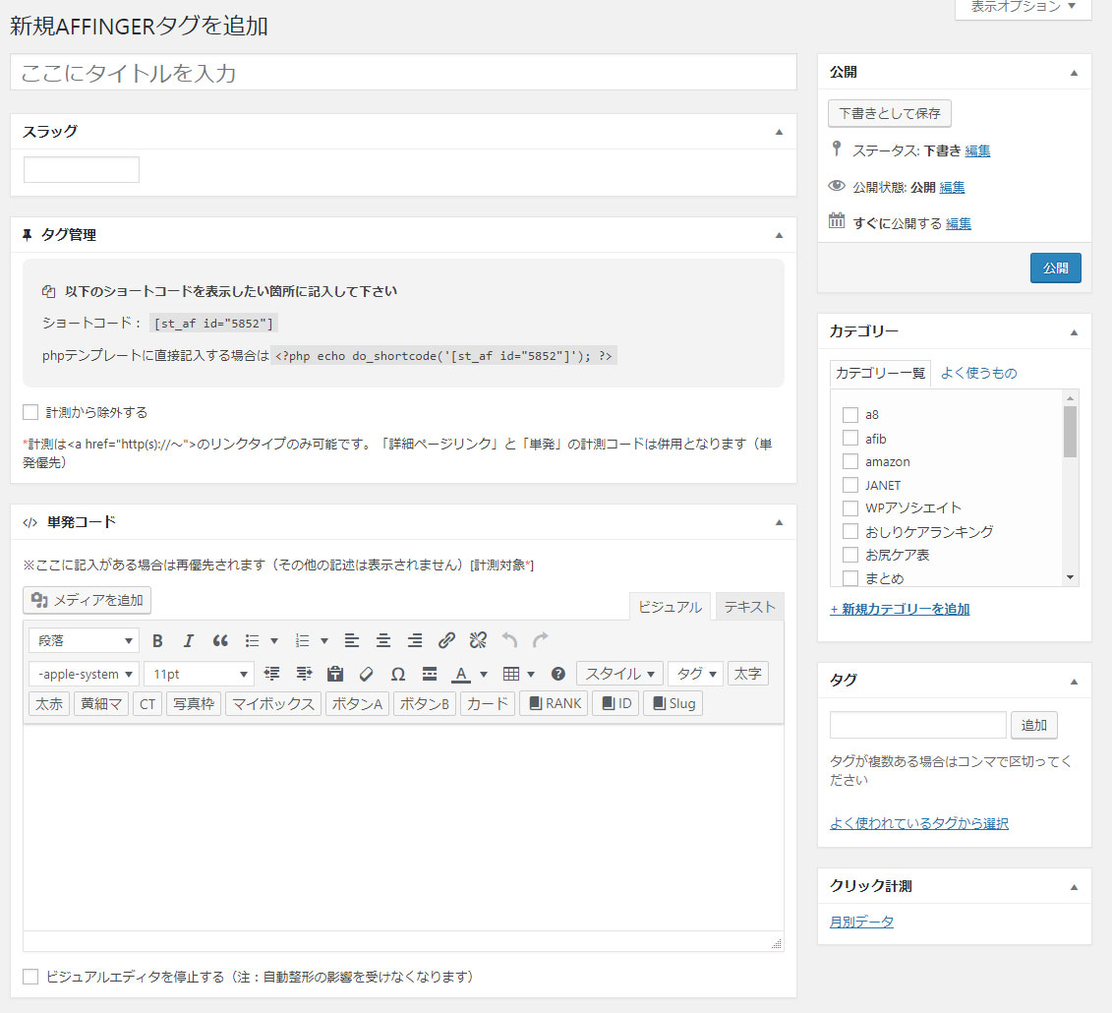This screenshot has height=1013, width=1112.
Task: Click the blue 公開 button
Action: (x=1055, y=268)
